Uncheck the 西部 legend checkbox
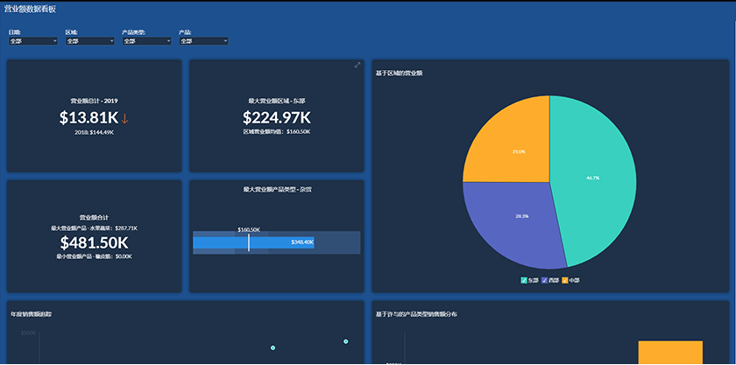This screenshot has height=365, width=736. [x=544, y=280]
